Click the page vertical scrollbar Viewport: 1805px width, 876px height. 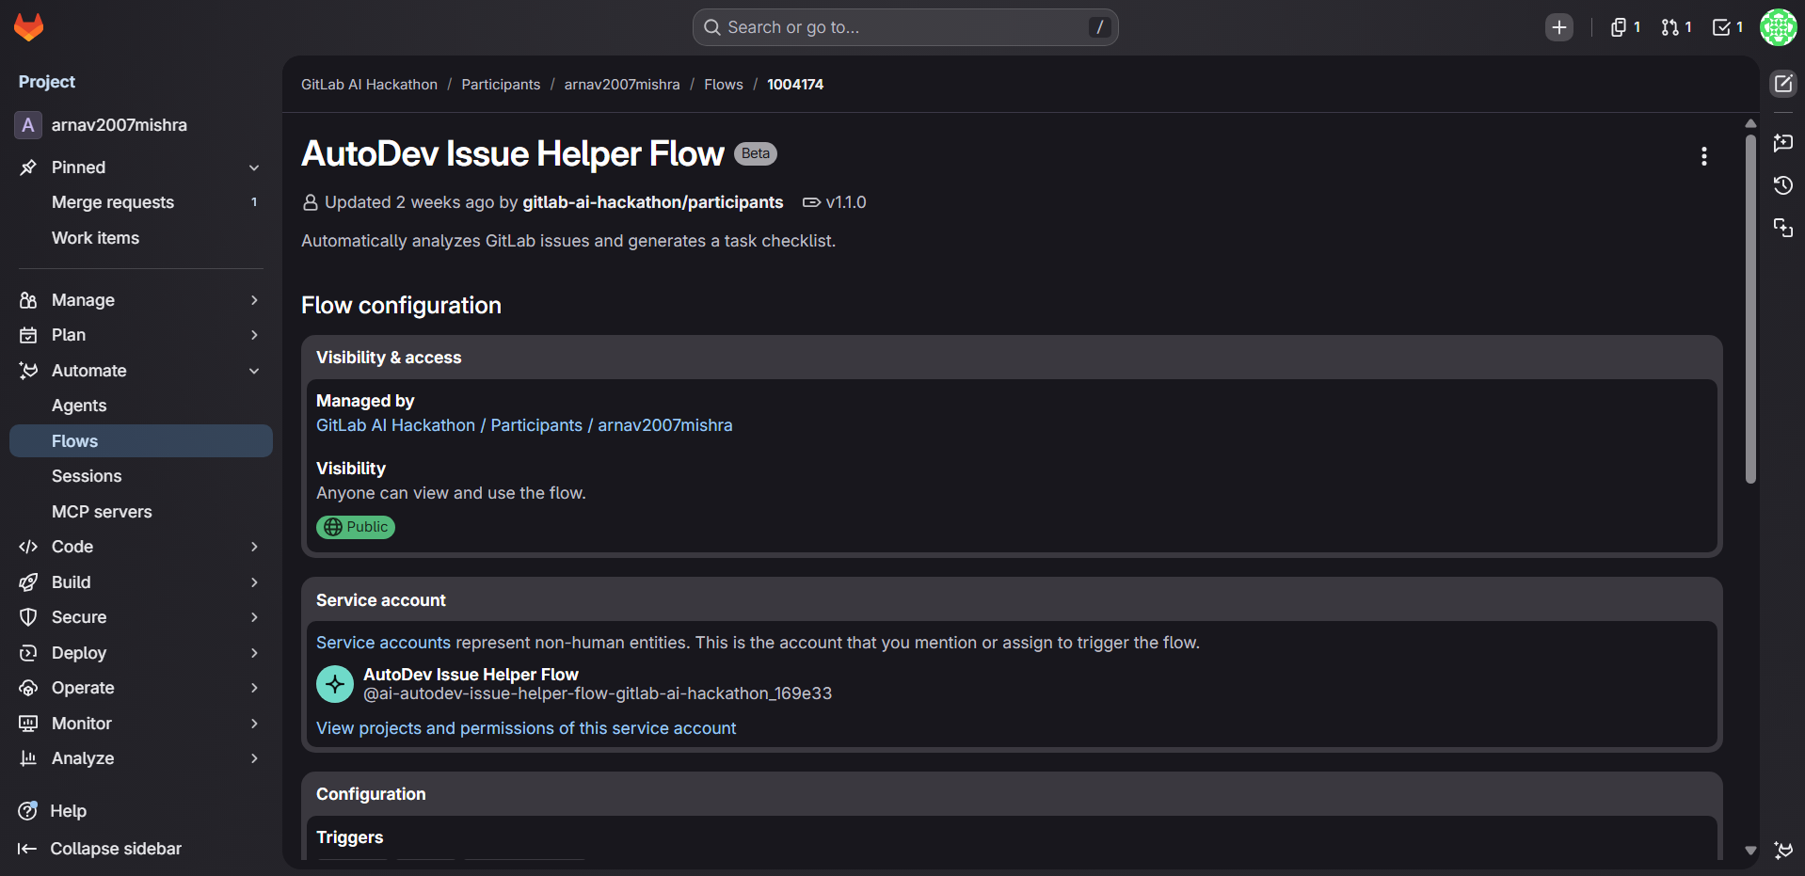point(1750,311)
